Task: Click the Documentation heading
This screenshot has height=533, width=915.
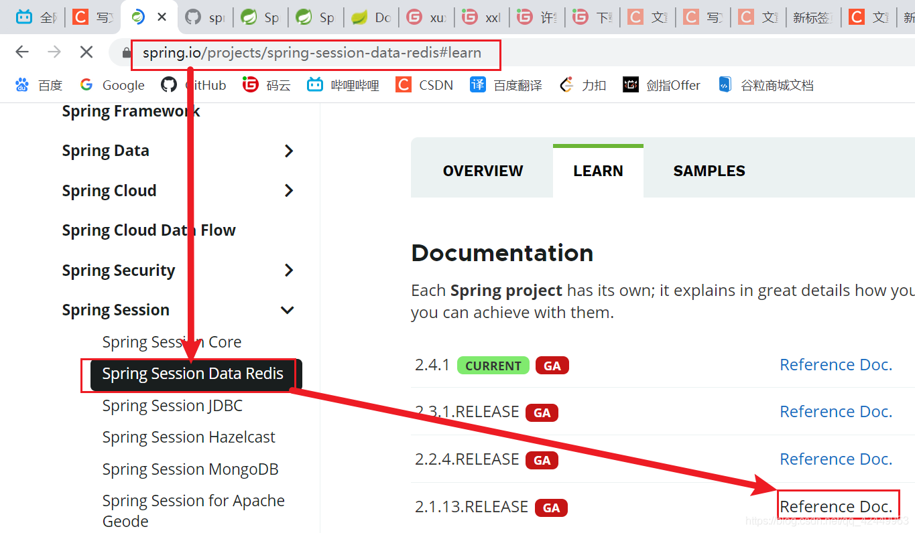Action: click(x=502, y=253)
